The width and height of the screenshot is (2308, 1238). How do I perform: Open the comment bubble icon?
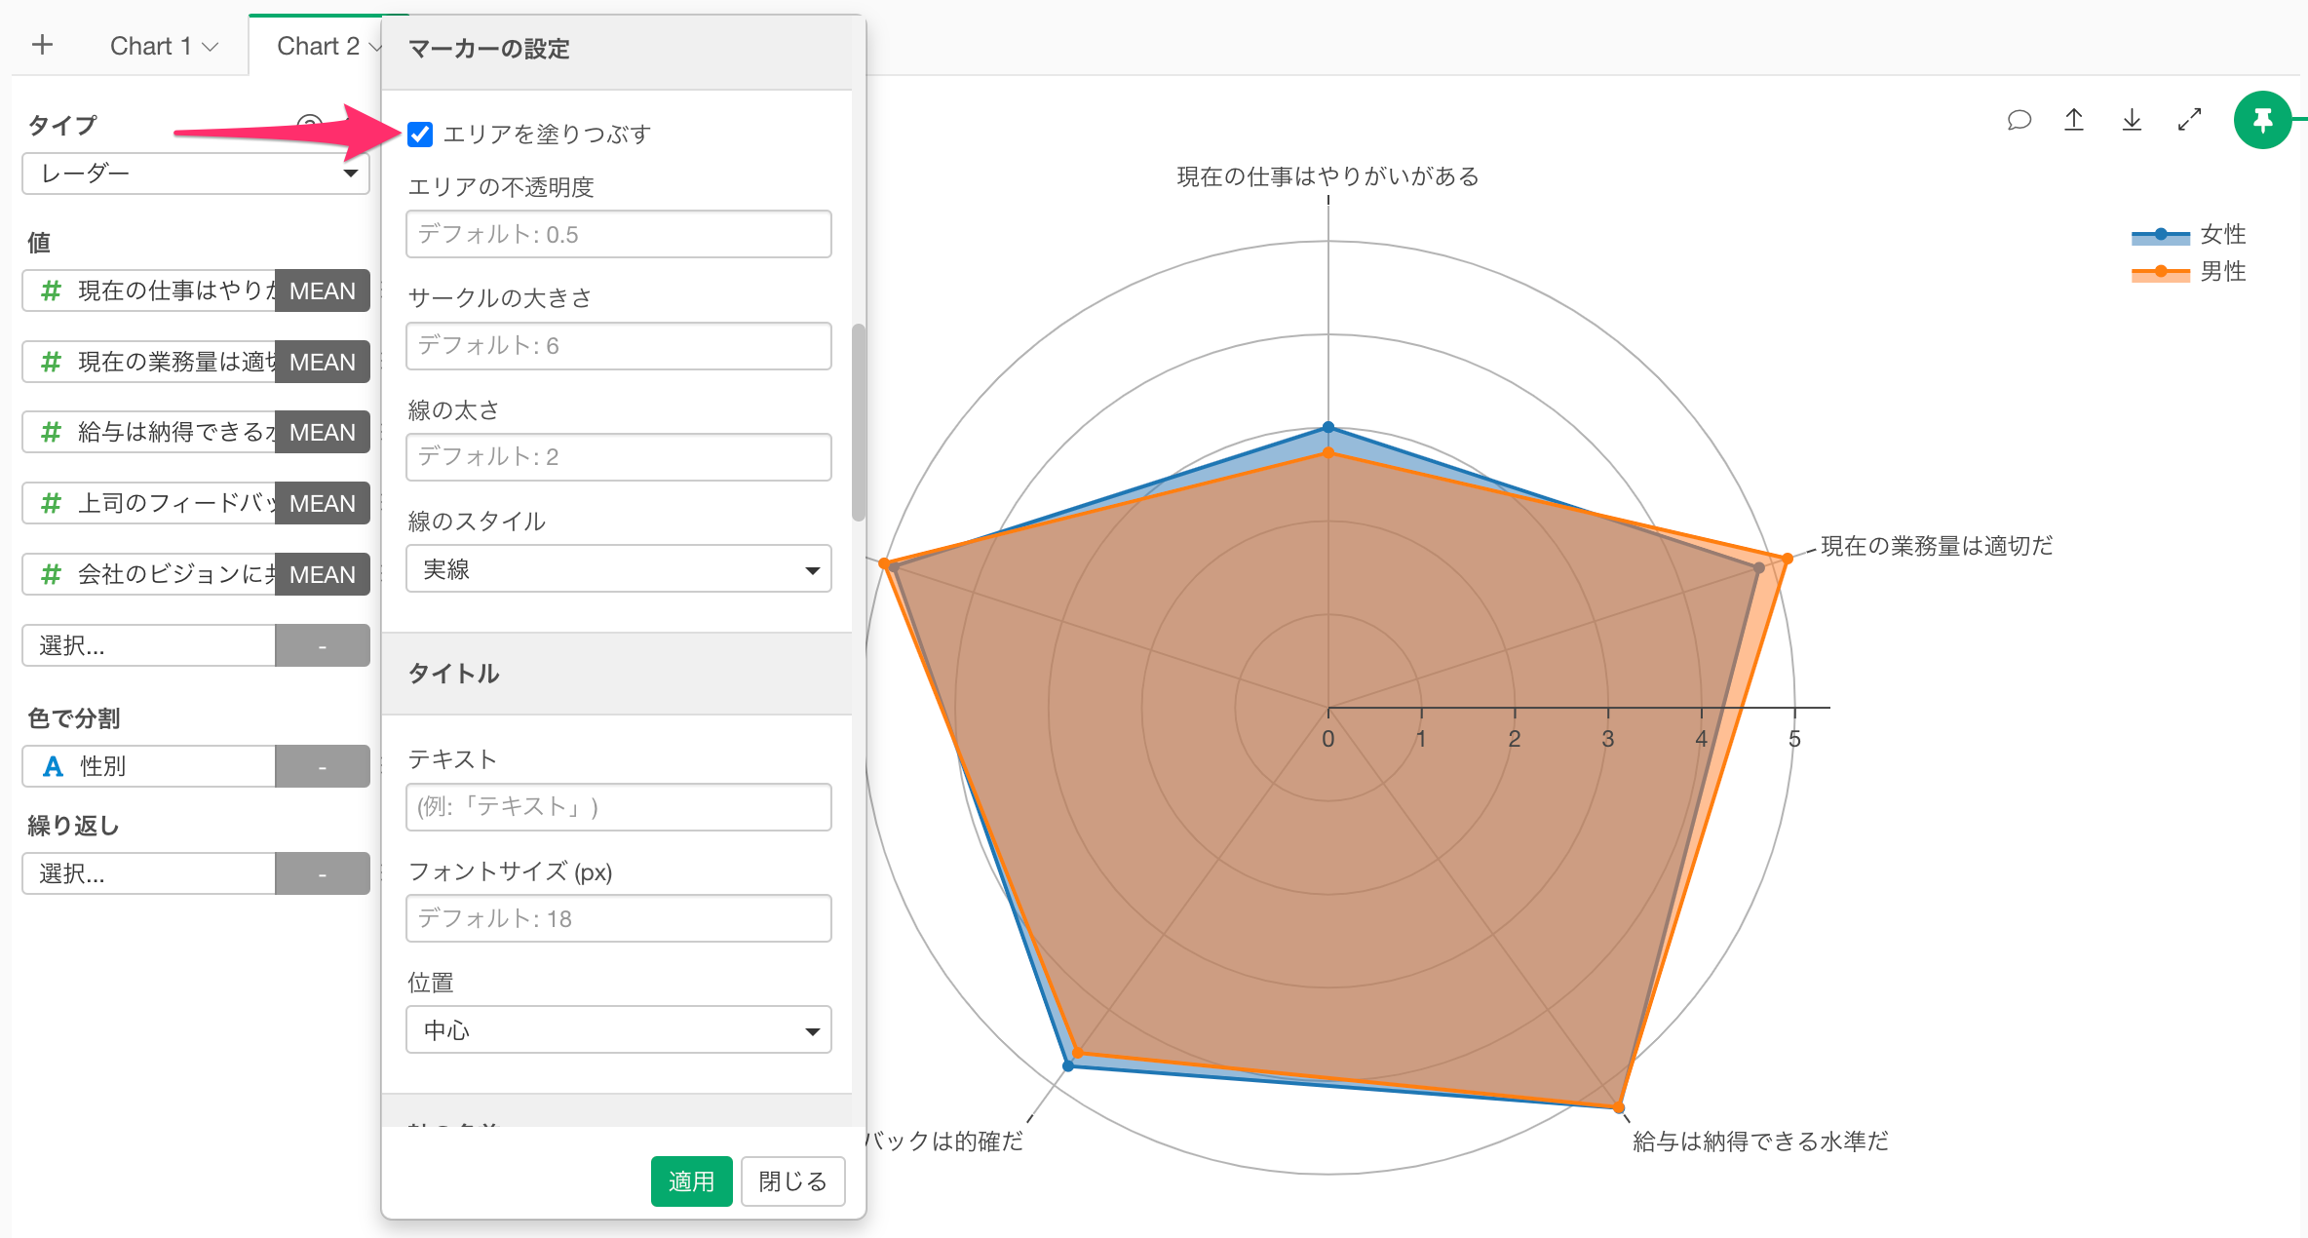pos(2019,120)
